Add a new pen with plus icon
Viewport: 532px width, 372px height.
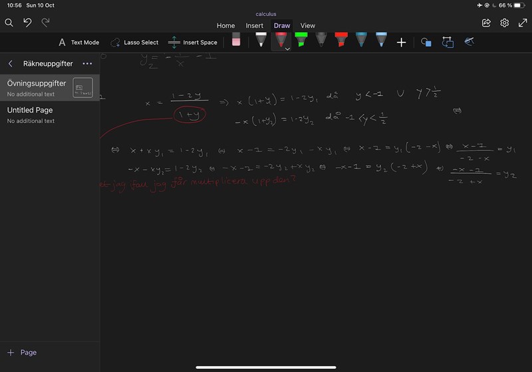[x=401, y=42]
